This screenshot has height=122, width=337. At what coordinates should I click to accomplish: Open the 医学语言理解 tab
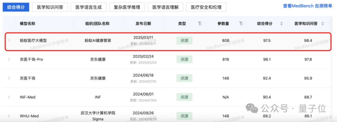(165, 7)
